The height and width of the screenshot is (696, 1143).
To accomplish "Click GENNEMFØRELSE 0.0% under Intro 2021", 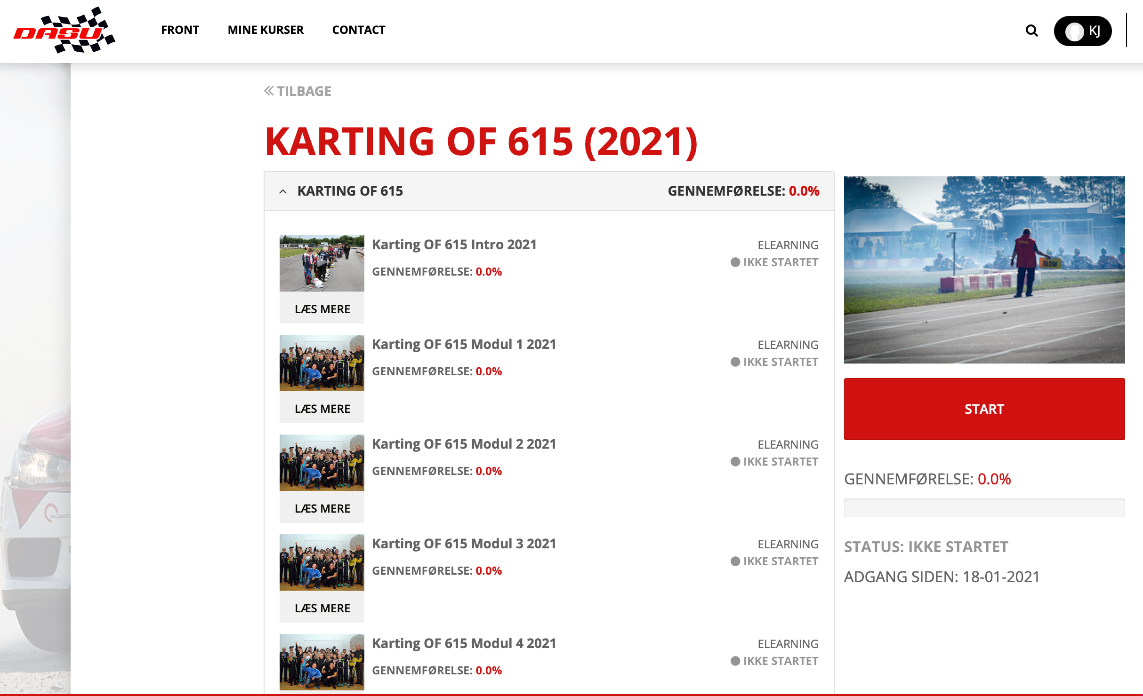I will click(437, 272).
